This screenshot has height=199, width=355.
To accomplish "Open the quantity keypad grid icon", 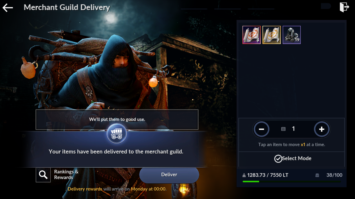I will [283, 129].
